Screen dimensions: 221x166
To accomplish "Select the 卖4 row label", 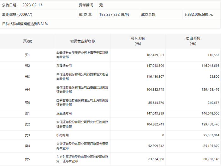I will point(27,146).
